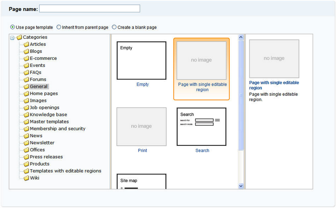Select the Wiki category label

(35, 178)
